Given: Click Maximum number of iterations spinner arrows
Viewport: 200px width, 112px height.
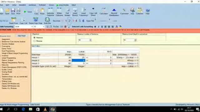Looking at the screenshot, I should [x=90, y=40].
